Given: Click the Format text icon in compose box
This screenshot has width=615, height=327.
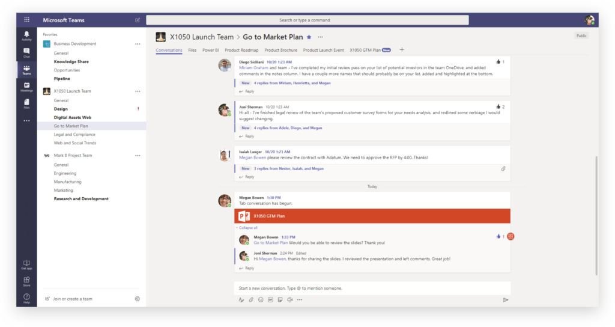Looking at the screenshot, I should [x=241, y=300].
